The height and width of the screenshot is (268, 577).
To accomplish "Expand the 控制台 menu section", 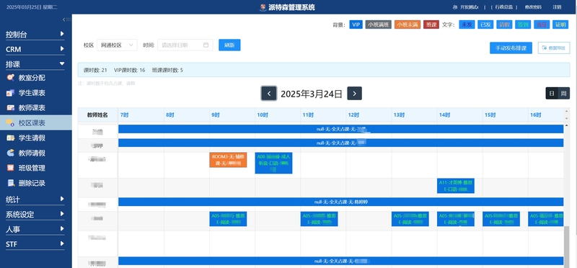I will (35, 35).
